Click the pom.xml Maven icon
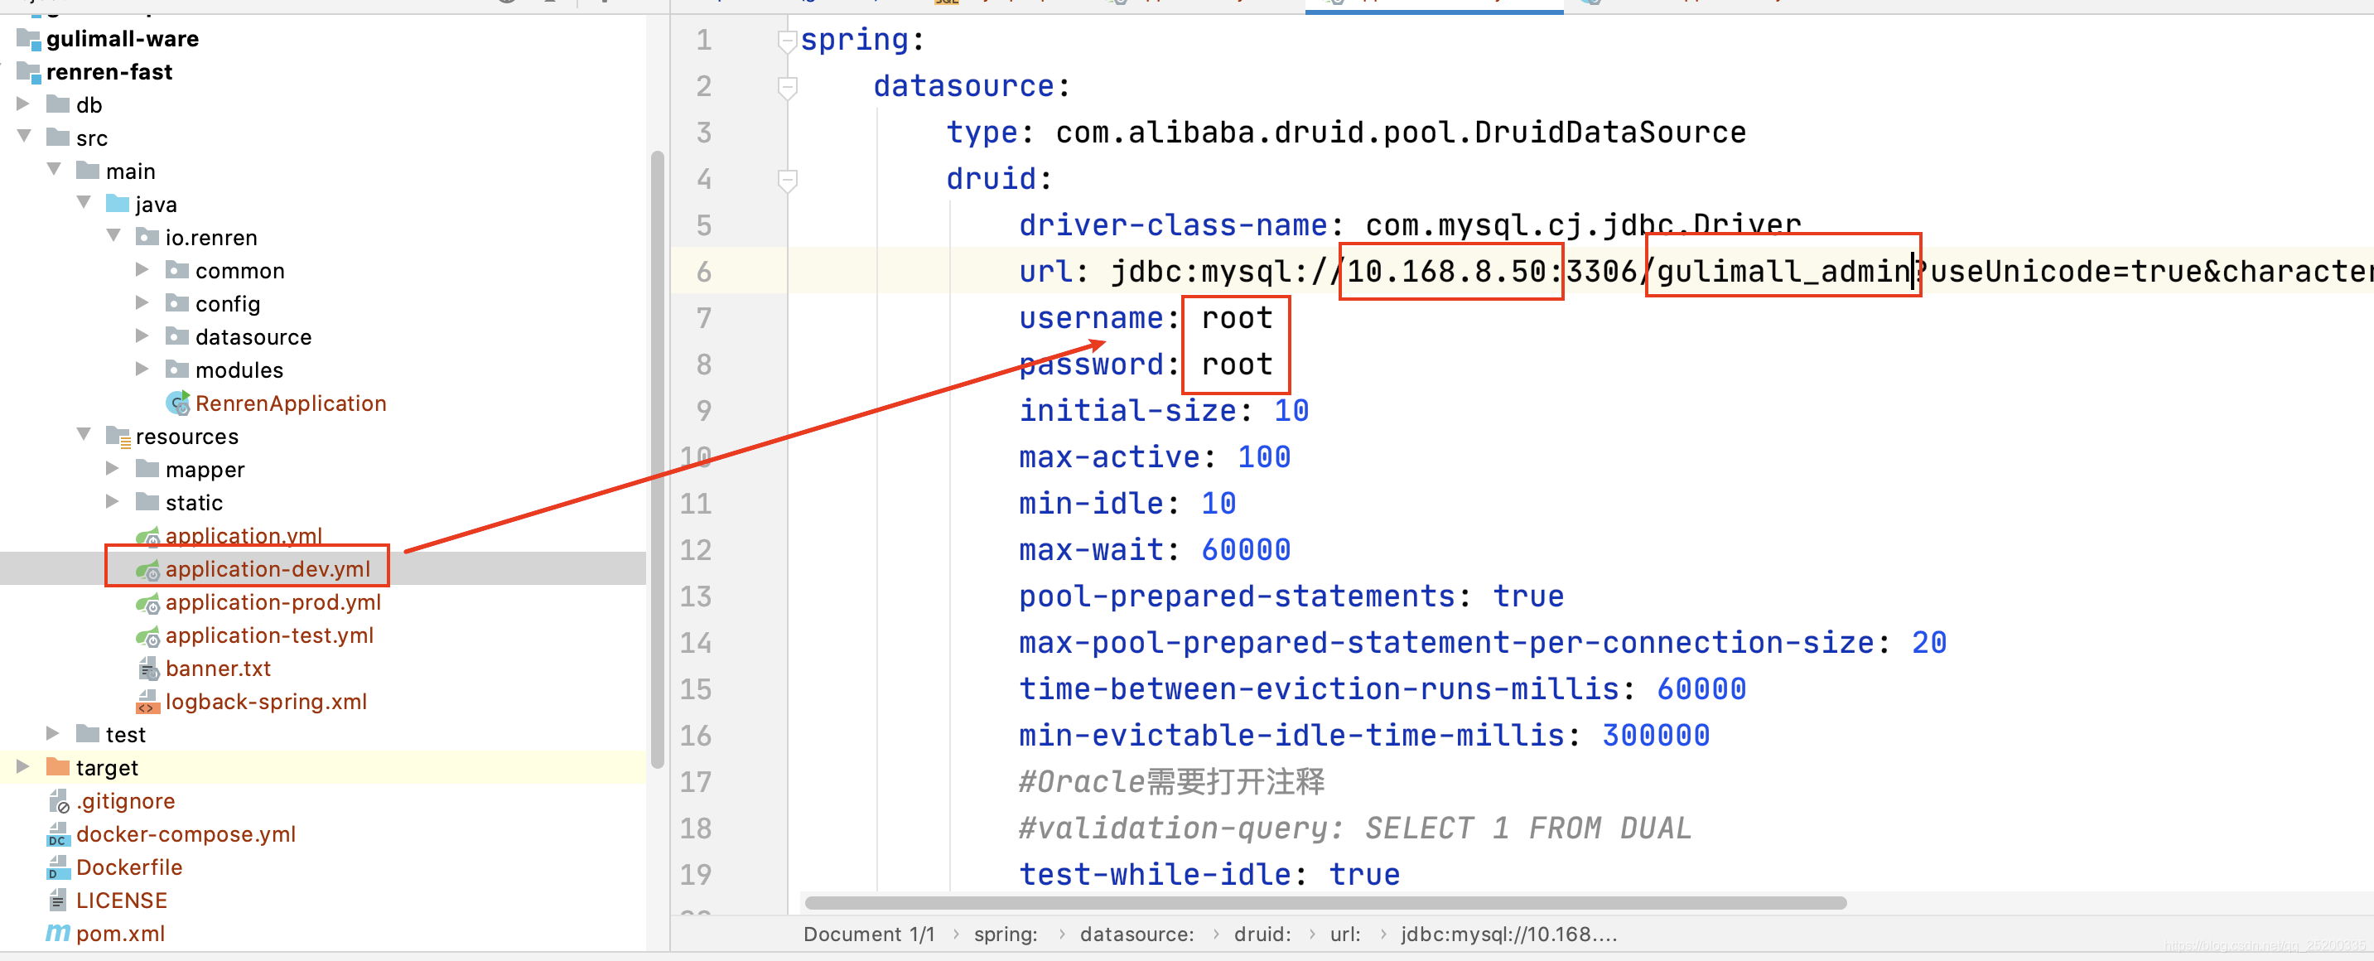The height and width of the screenshot is (961, 2374). point(58,933)
